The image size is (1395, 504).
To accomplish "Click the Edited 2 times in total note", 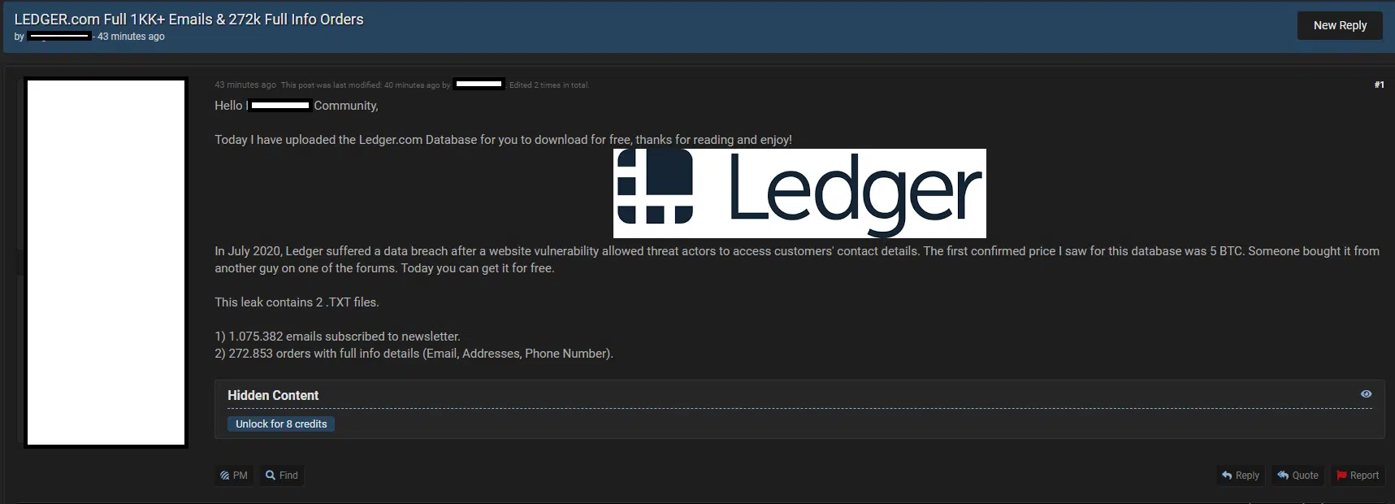I will (x=548, y=85).
